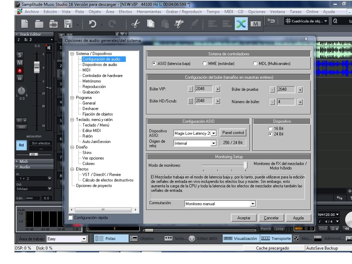Solo the track with the S button
352x264 pixels.
pos(20,55)
